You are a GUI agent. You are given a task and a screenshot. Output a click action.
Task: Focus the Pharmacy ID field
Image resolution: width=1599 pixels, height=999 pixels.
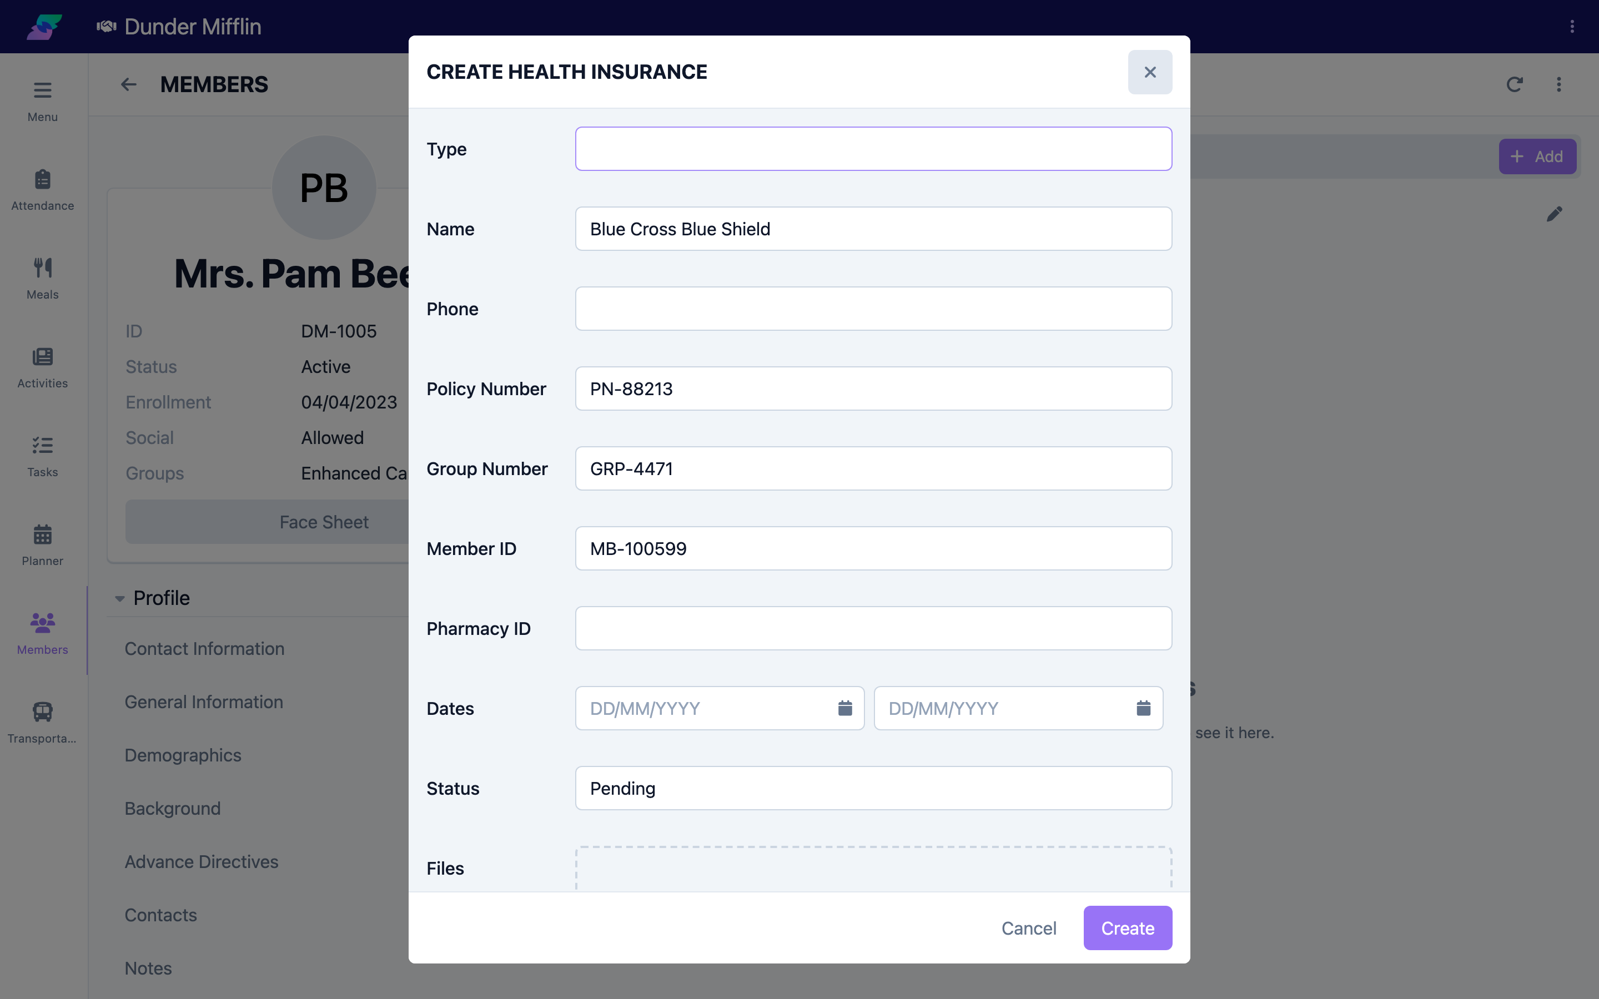point(873,628)
